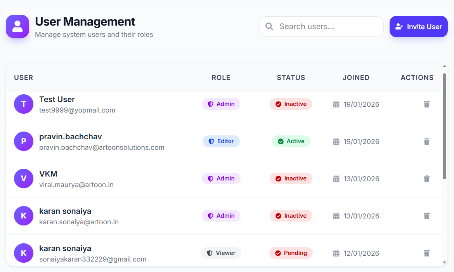The height and width of the screenshot is (272, 454).
Task: Click the table's vertical scrollbar thumb
Action: click(x=444, y=126)
